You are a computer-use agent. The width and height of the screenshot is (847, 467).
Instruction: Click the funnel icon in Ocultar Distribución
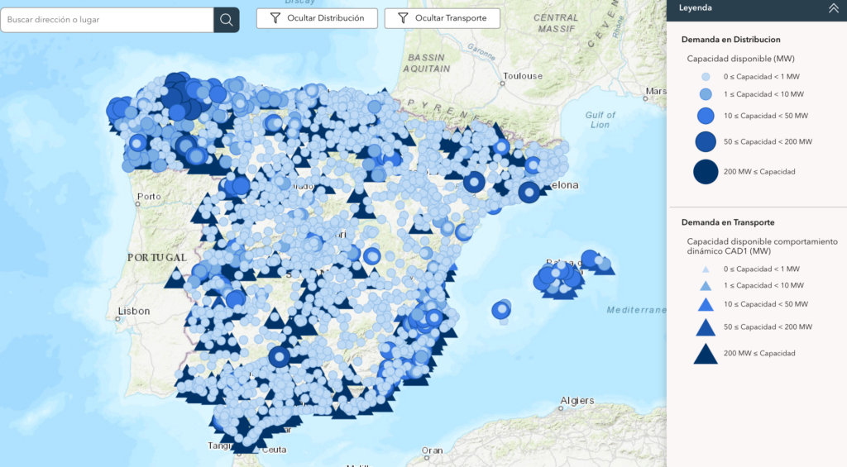point(275,18)
